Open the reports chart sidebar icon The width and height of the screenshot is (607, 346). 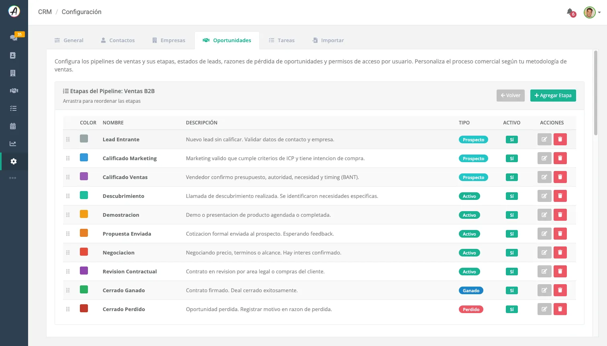coord(13,144)
